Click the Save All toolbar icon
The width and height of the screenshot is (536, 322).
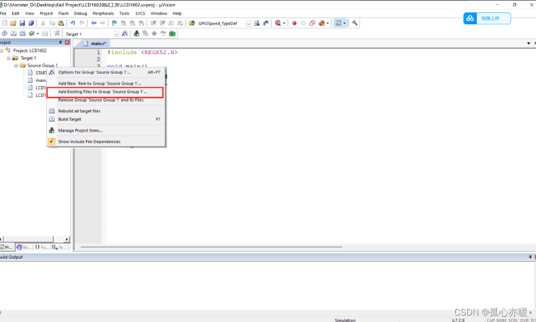point(31,23)
